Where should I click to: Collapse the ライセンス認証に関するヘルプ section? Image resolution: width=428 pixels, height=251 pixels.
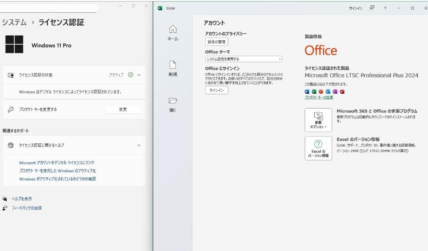point(138,145)
